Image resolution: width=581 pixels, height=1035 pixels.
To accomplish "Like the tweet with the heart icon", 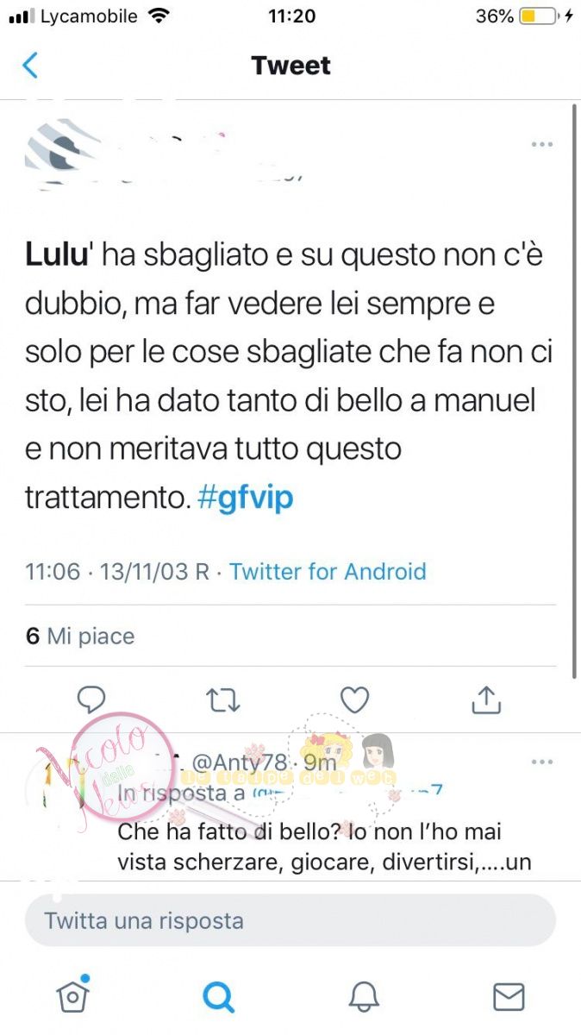I will [x=354, y=699].
